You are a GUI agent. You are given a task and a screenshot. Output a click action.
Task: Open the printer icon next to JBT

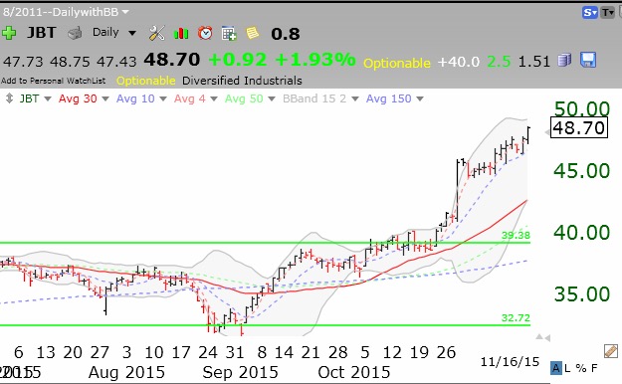tap(75, 33)
